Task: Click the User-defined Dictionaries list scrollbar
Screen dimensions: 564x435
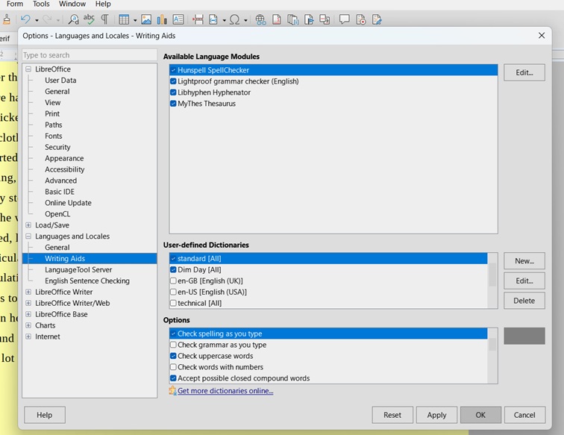Action: point(492,275)
